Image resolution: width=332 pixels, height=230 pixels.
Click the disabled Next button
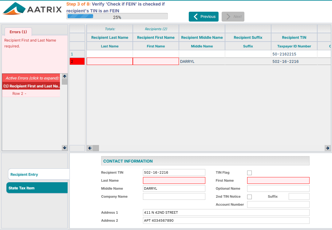pyautogui.click(x=233, y=17)
